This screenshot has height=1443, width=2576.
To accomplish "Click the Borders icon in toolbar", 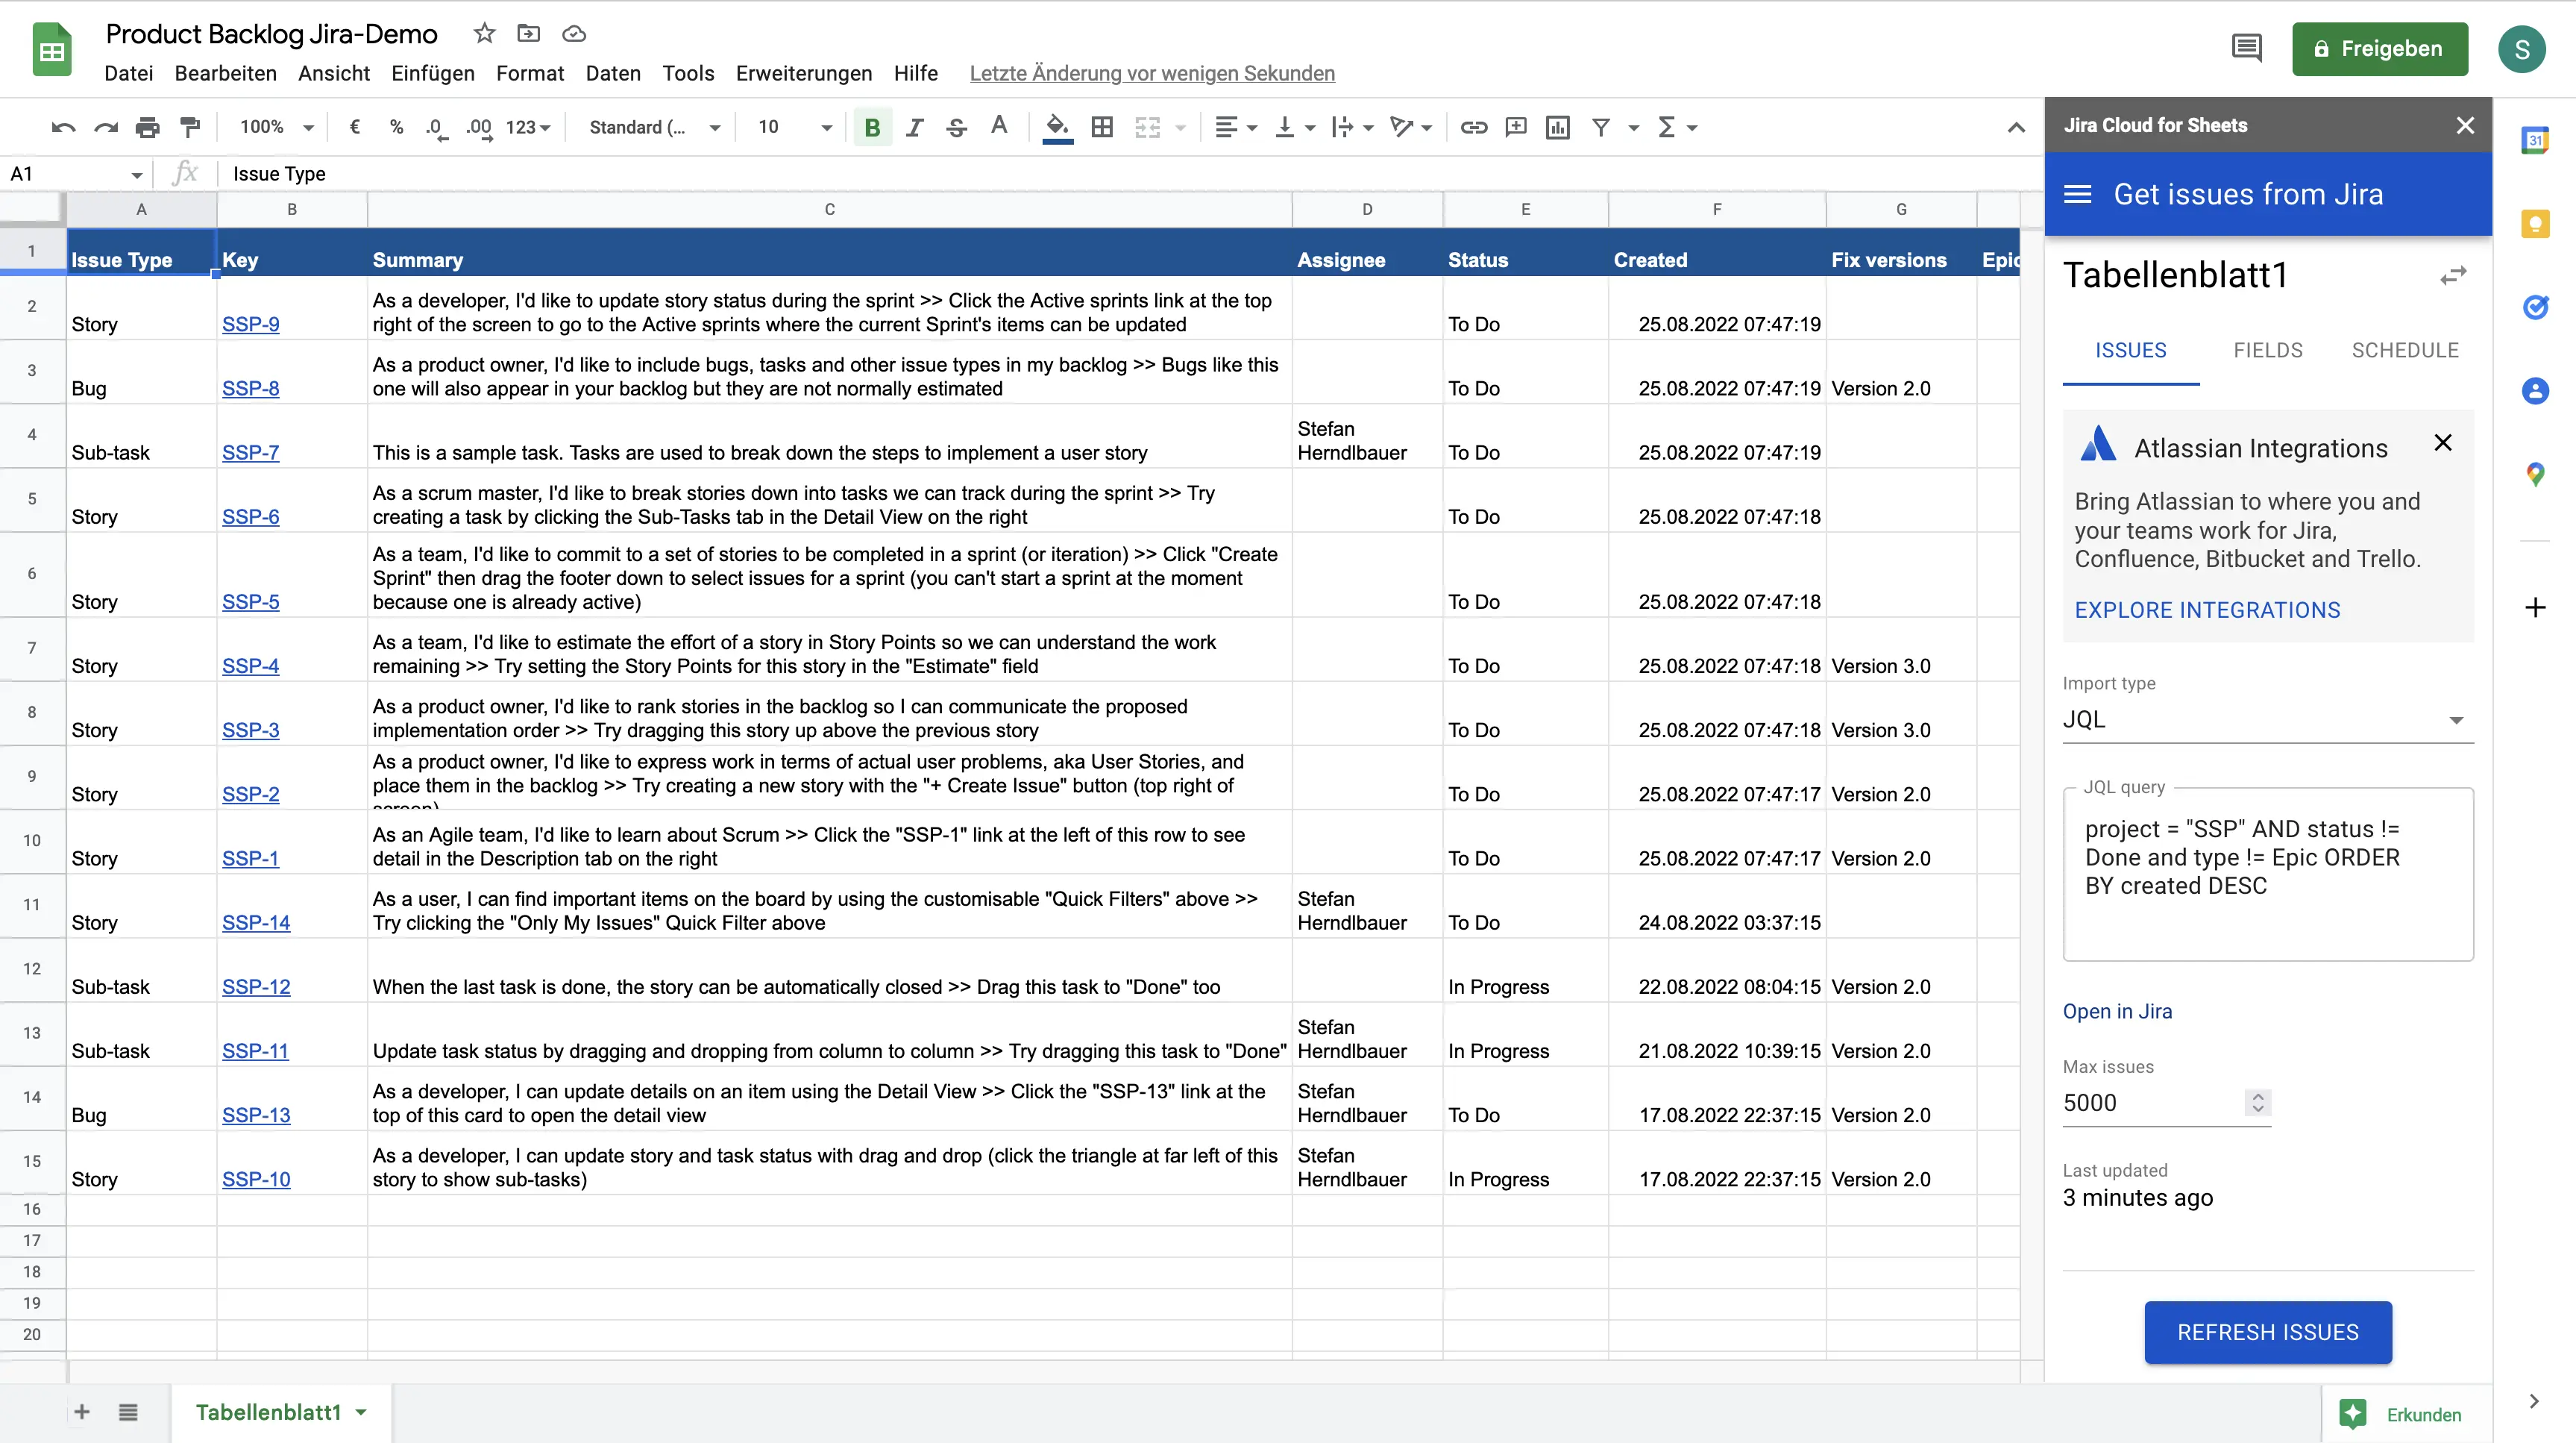I will coord(1101,125).
